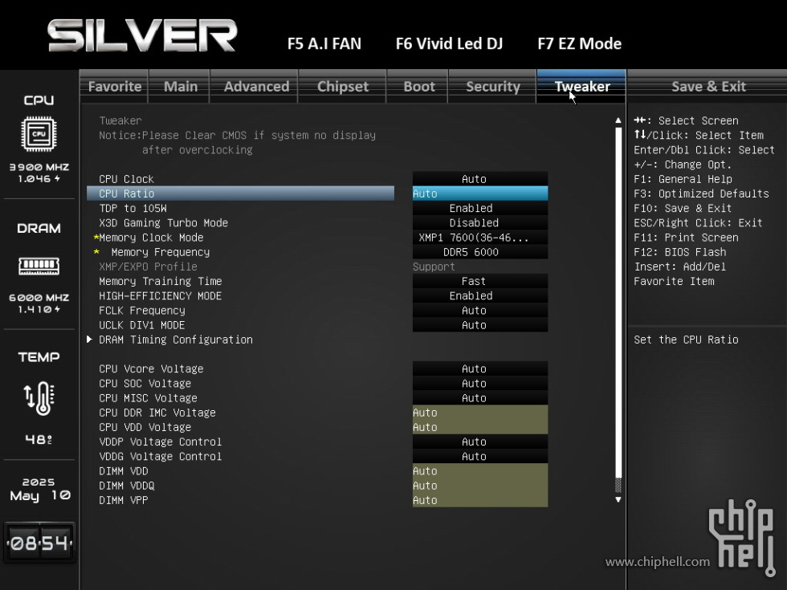Open the Security tab
This screenshot has width=787, height=590.
tap(493, 87)
